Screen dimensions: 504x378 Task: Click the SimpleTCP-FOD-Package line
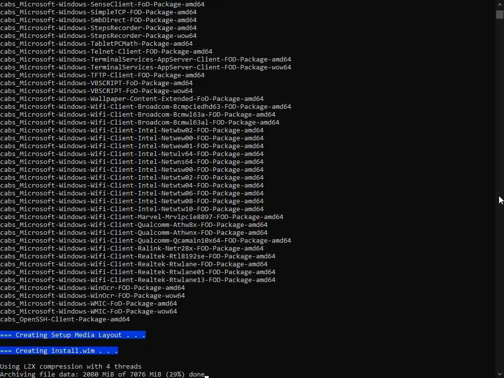pos(98,12)
